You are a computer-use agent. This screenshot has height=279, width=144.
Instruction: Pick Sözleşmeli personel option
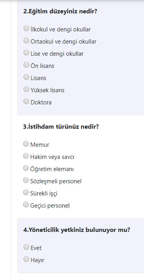[x=26, y=181]
